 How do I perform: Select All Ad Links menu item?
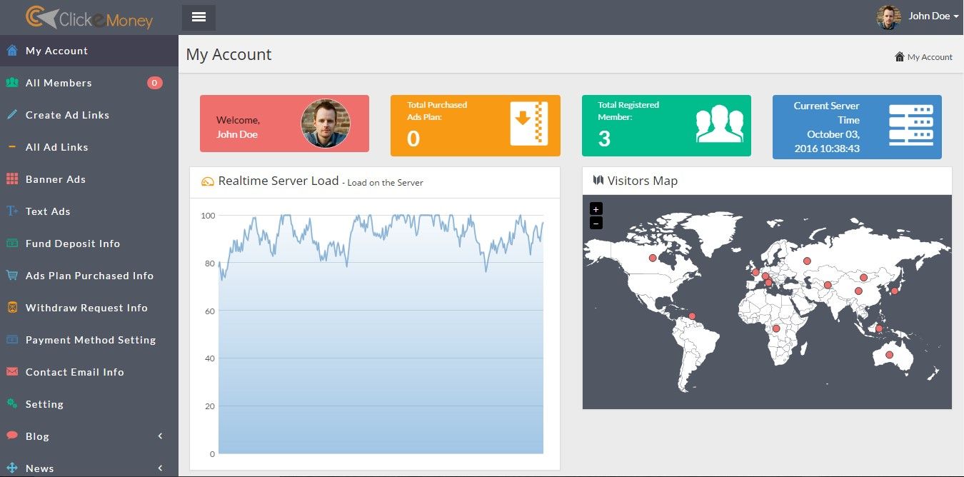89,147
